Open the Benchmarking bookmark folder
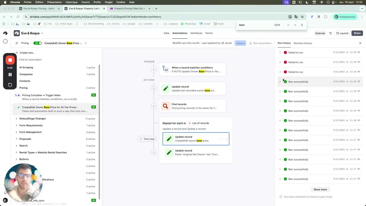Viewport: 366px width, 206px height. pos(94,24)
